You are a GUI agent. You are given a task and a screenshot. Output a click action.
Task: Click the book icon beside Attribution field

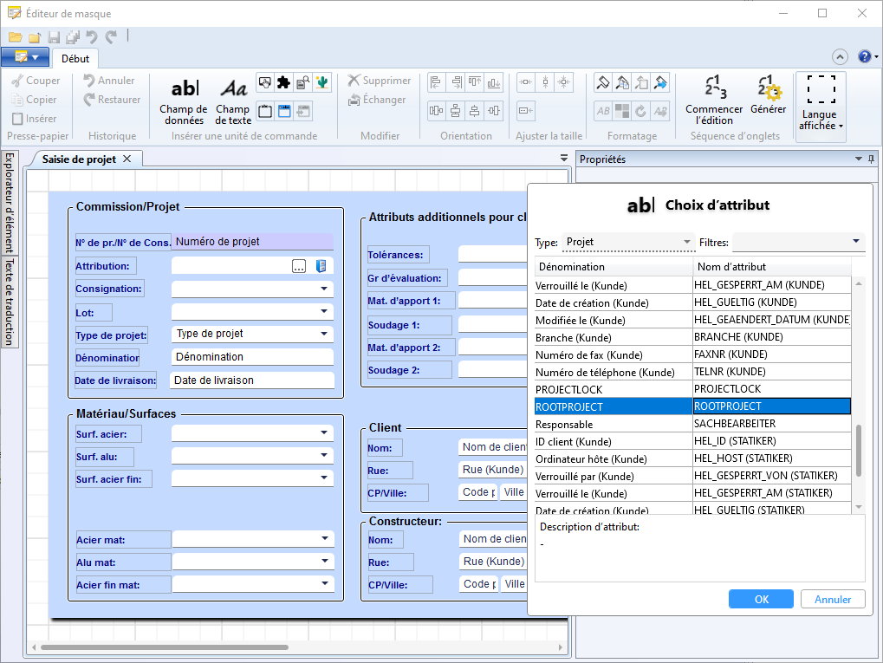[x=321, y=266]
